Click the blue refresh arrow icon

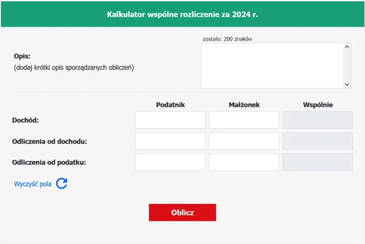coord(61,183)
